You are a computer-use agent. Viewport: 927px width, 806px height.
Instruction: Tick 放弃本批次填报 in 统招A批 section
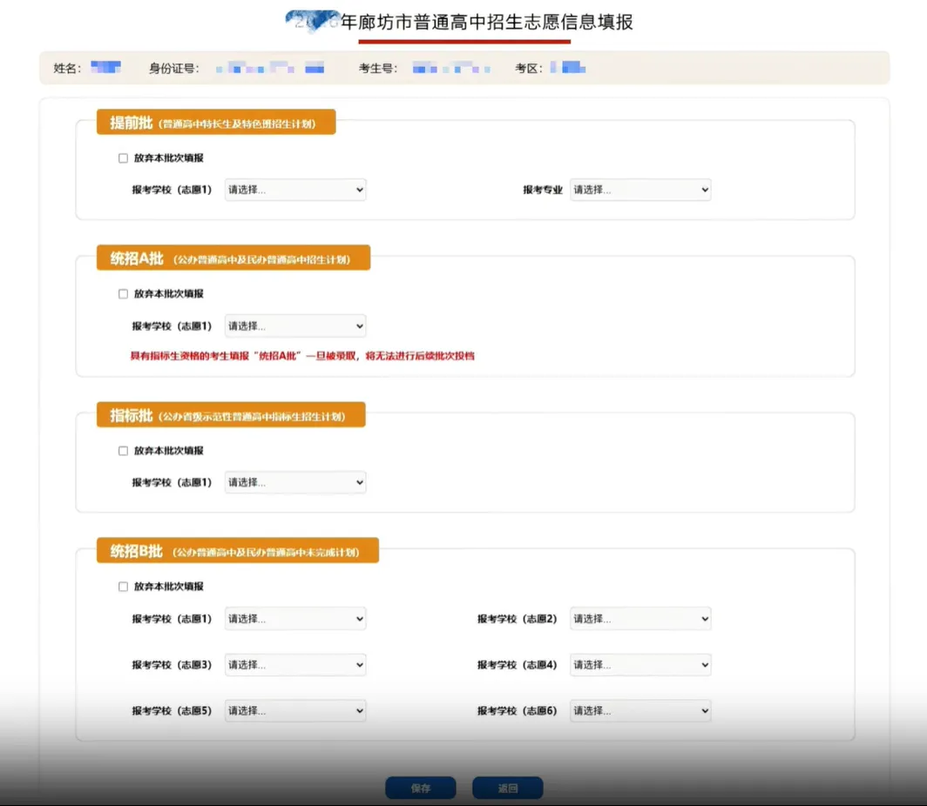(x=123, y=294)
